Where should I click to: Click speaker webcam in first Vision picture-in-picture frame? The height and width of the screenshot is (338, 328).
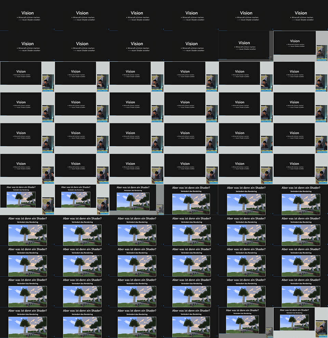(321, 54)
